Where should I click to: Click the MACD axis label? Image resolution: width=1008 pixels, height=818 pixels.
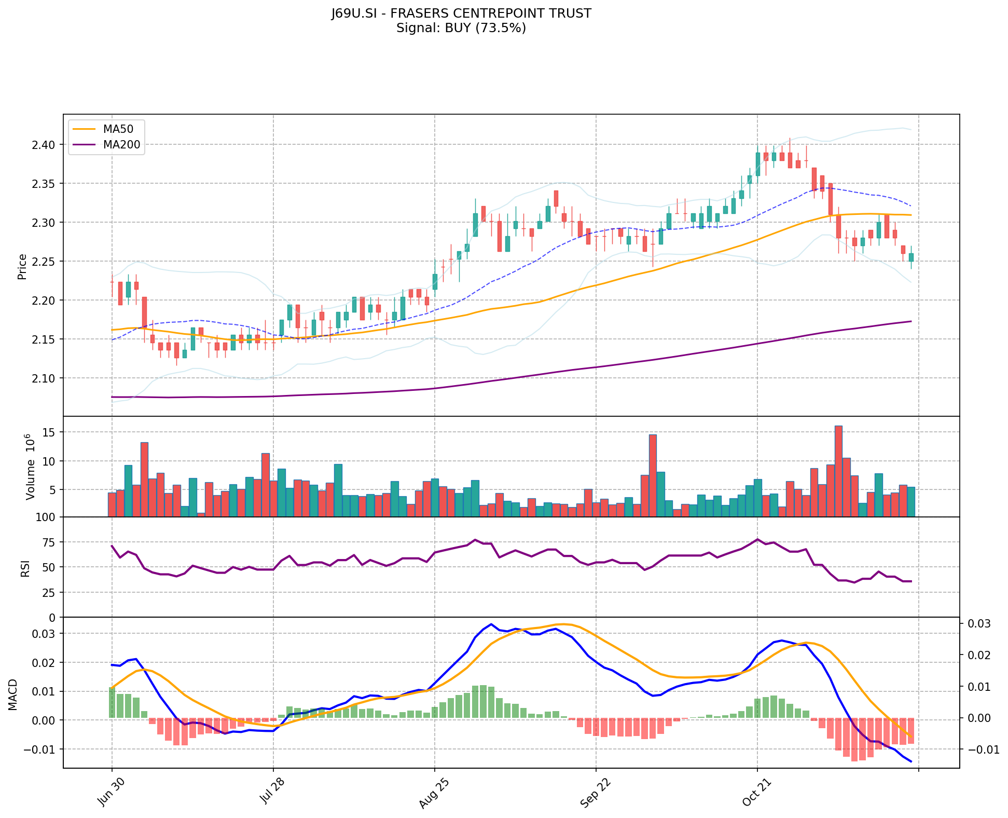coord(13,694)
